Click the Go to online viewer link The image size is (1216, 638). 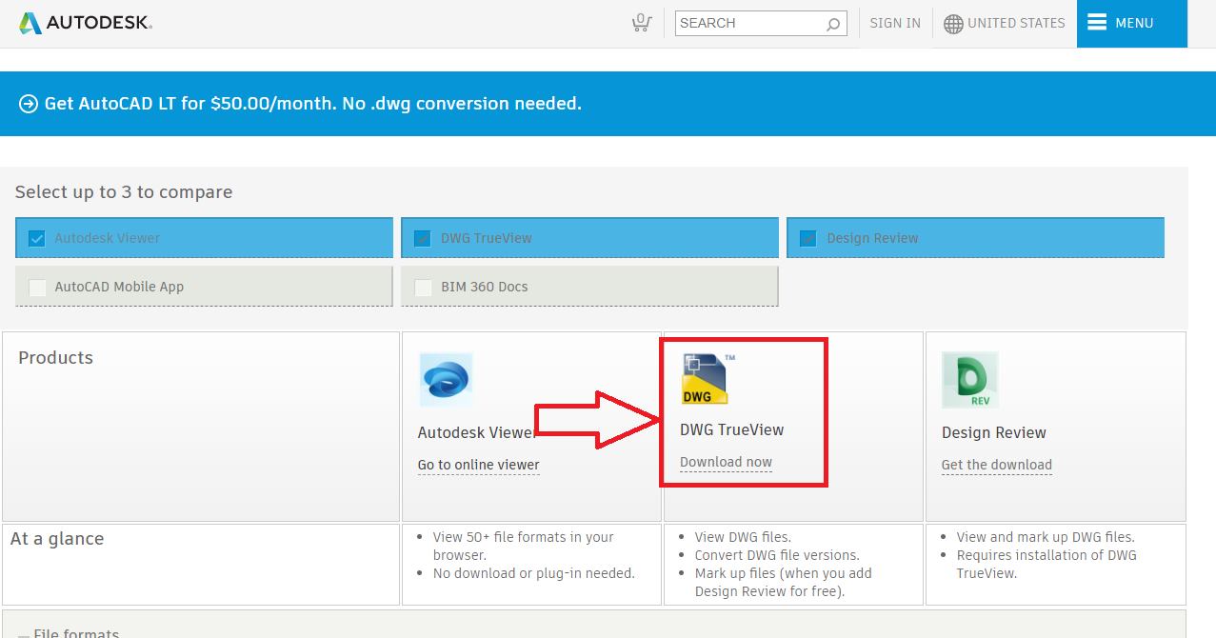pyautogui.click(x=478, y=465)
